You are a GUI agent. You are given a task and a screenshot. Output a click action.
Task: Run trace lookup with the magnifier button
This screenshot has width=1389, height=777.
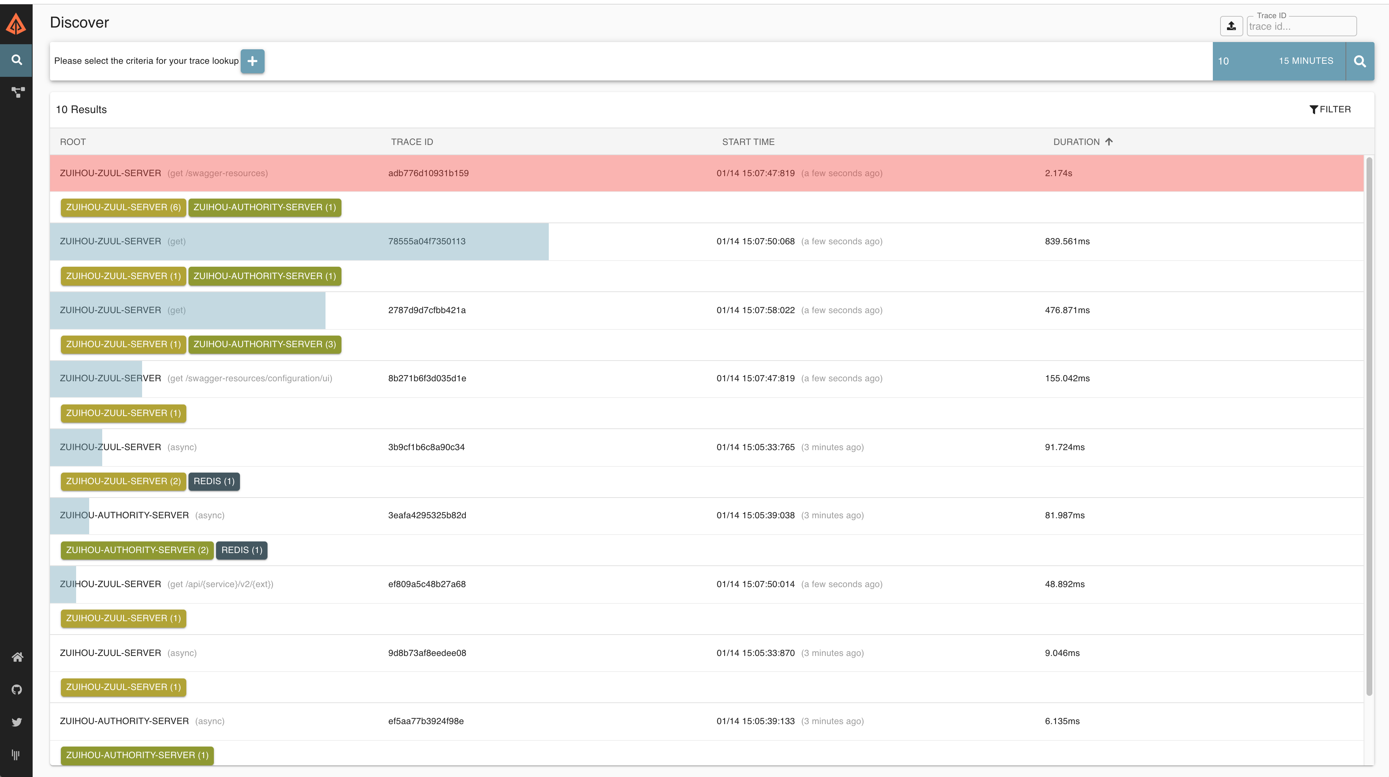click(x=1360, y=61)
